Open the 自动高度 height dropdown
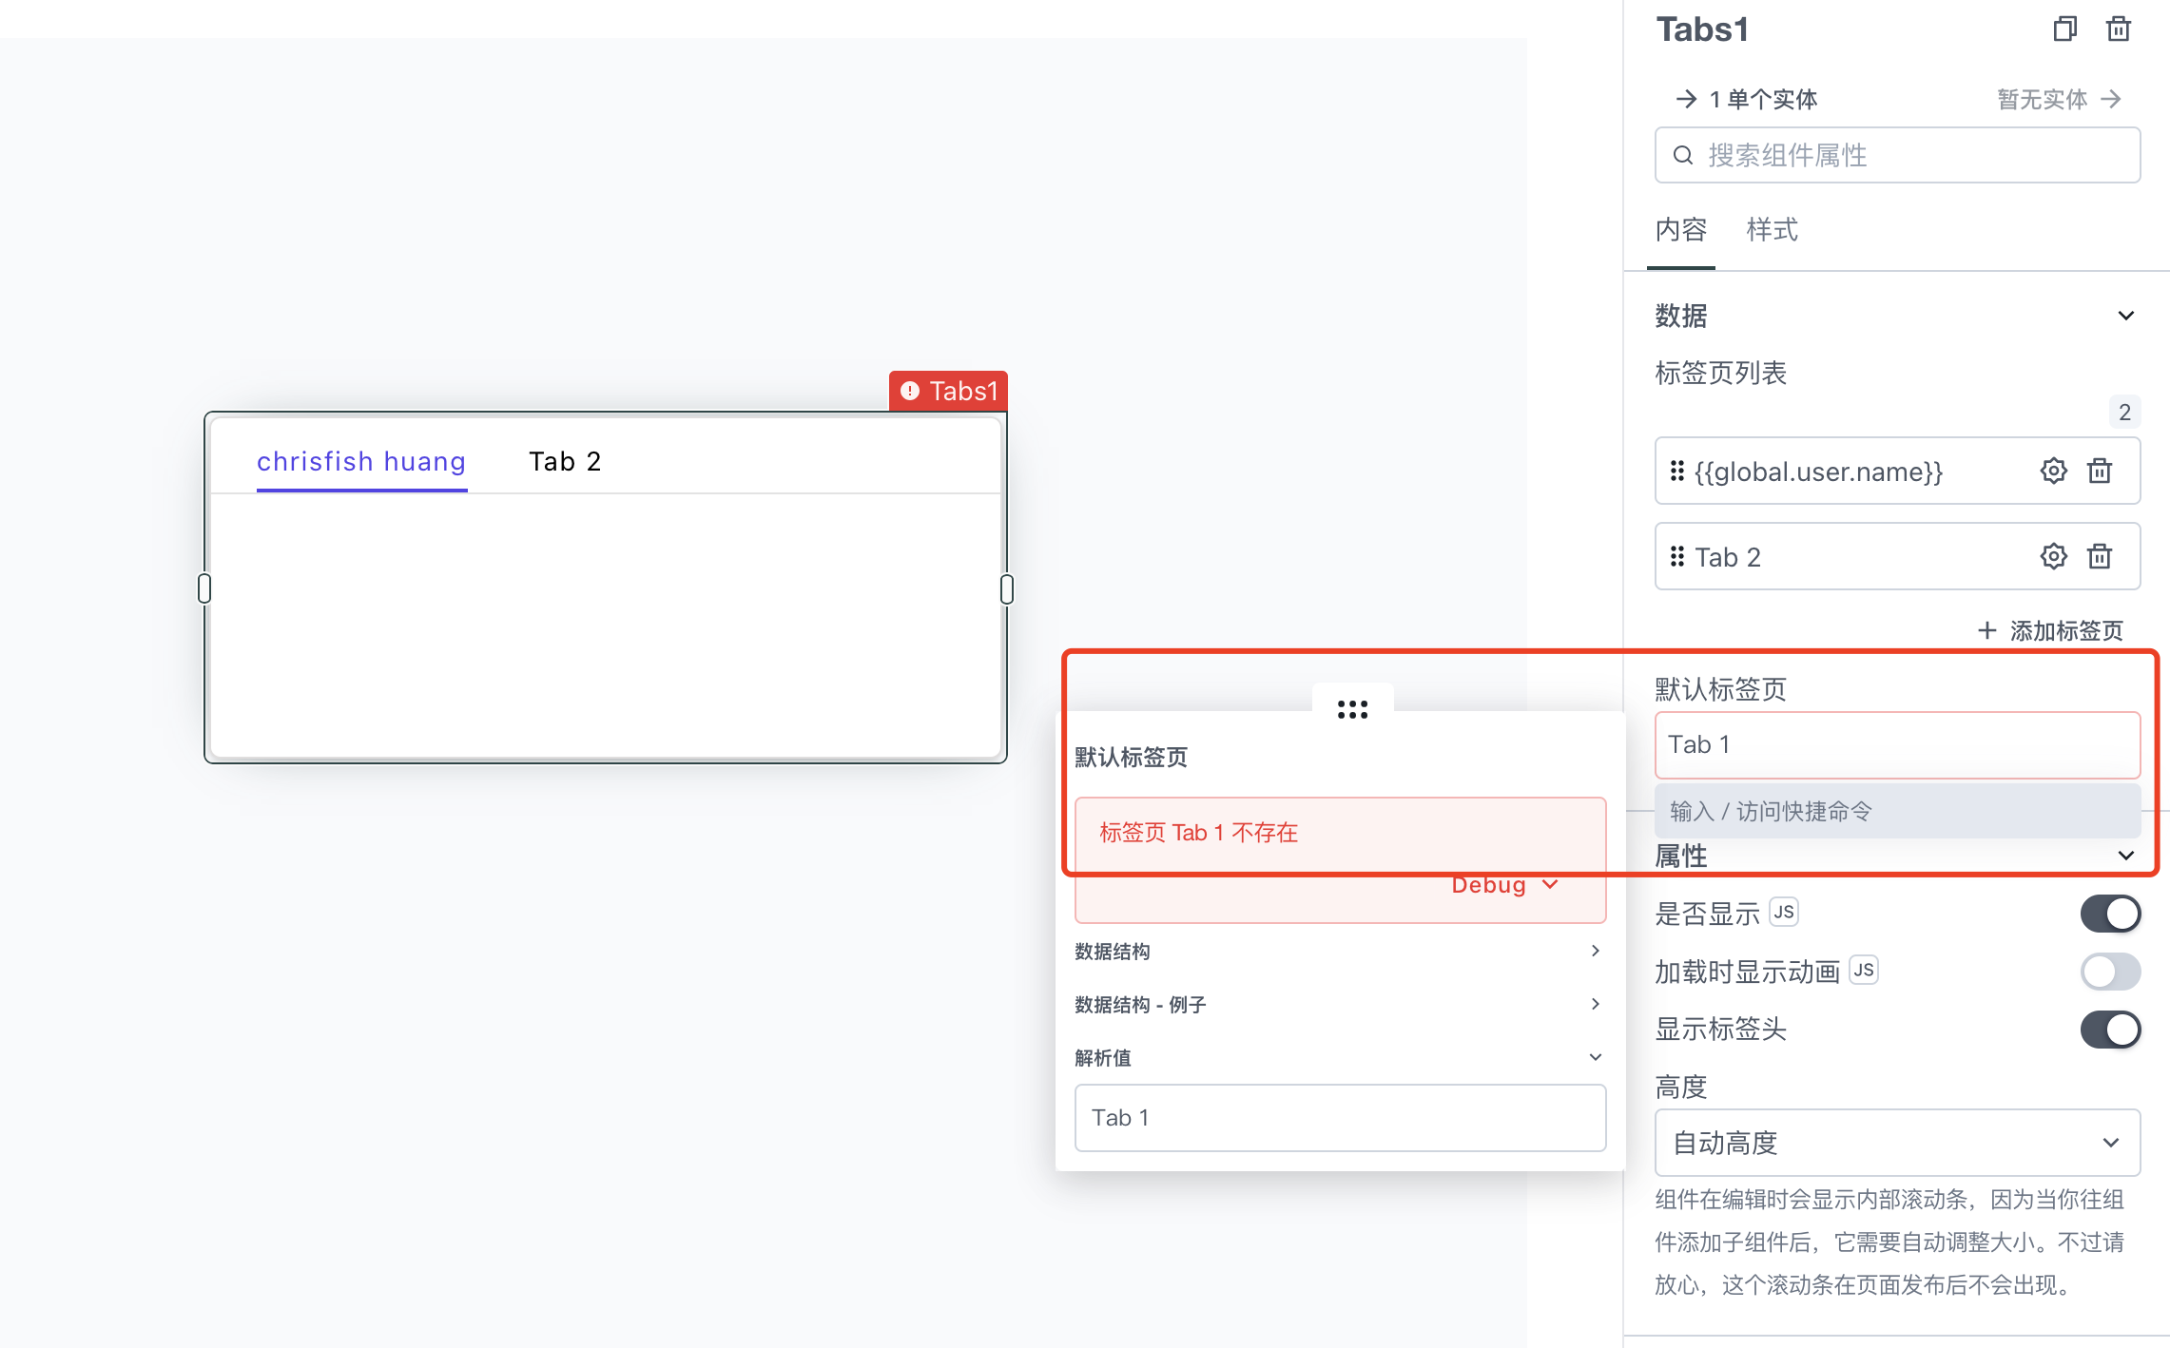The height and width of the screenshot is (1348, 2170). 1897,1143
